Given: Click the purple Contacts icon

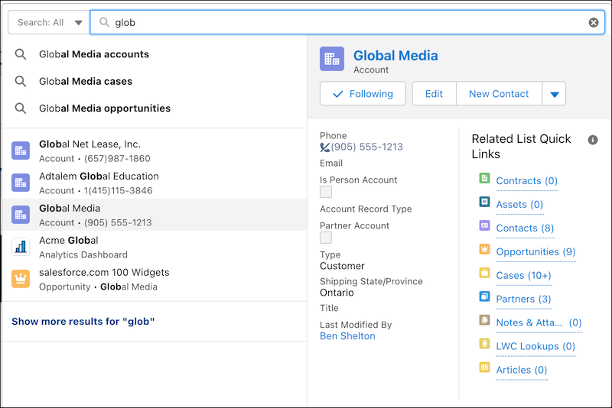Looking at the screenshot, I should tap(484, 225).
